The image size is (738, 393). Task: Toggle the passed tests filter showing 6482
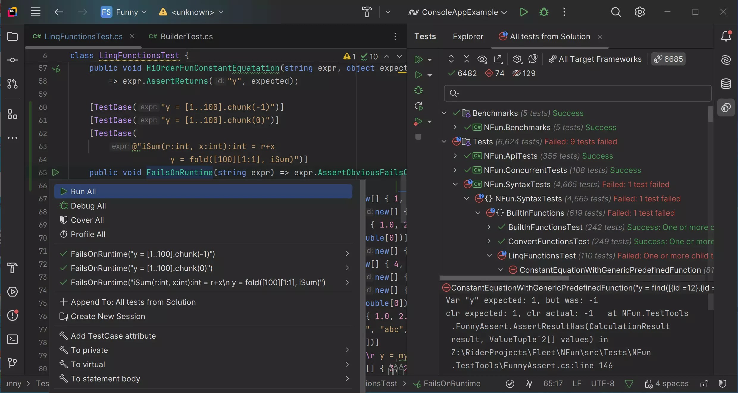(x=462, y=73)
